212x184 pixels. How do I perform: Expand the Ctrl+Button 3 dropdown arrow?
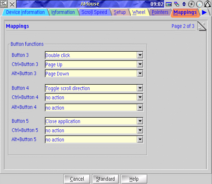[140, 64]
